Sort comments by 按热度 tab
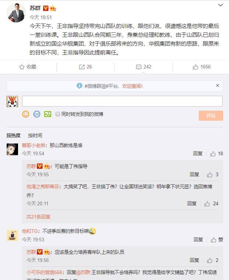Screen dimensions: 229x280 tap(14, 135)
